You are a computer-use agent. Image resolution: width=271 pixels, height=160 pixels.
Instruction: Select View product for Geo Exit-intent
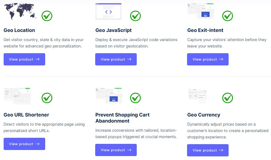click(208, 59)
